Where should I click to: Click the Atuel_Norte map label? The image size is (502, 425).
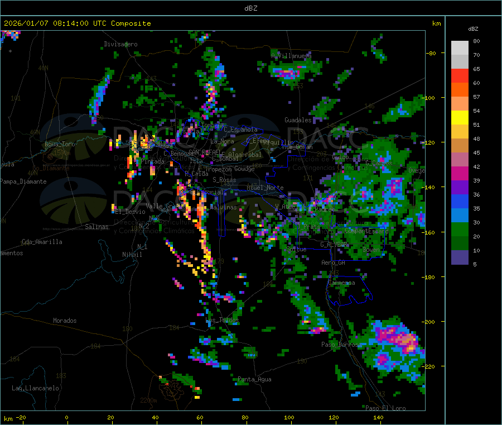(x=265, y=188)
